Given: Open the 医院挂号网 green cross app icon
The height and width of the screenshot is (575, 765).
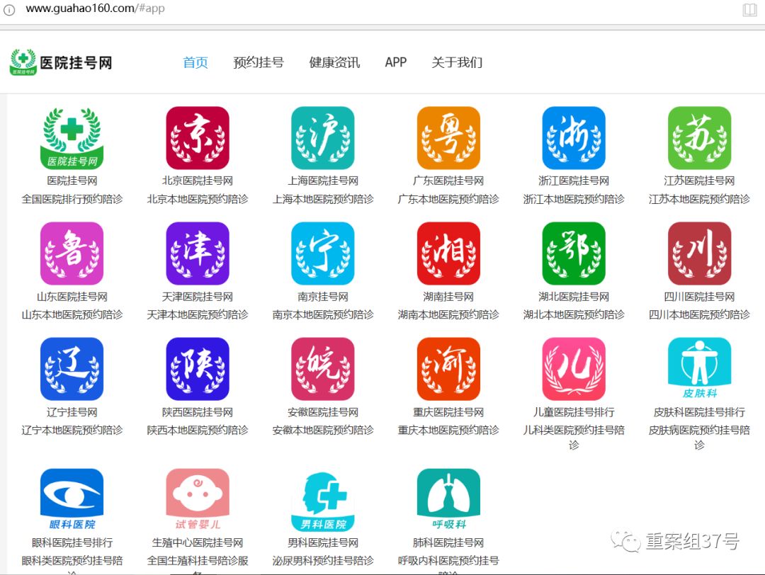Looking at the screenshot, I should [x=72, y=138].
